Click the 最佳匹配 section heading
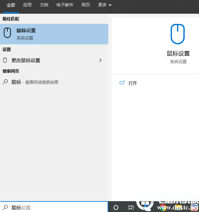 click(11, 19)
